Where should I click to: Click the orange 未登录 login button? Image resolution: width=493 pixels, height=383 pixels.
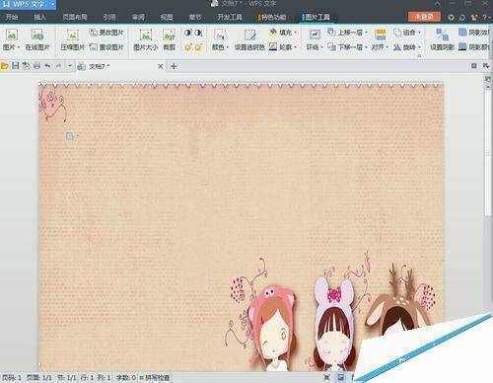pos(424,17)
